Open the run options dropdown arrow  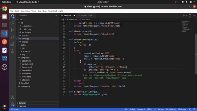tap(187, 15)
